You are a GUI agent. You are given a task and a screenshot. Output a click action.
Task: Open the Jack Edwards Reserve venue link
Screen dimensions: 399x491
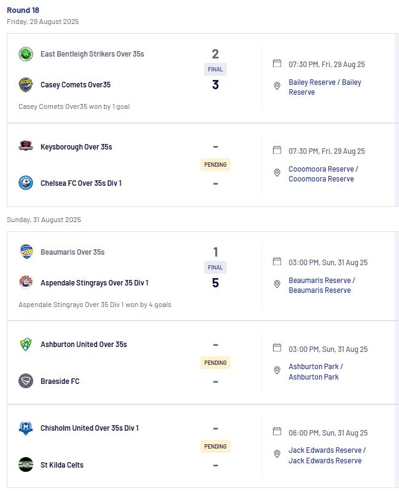(327, 455)
